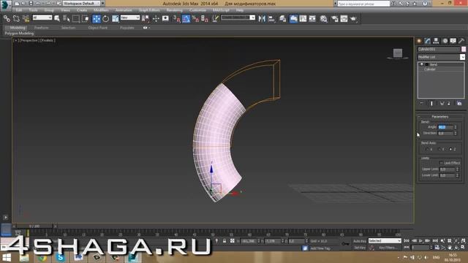
Task: Open the Material Editor
Action: 323,19
